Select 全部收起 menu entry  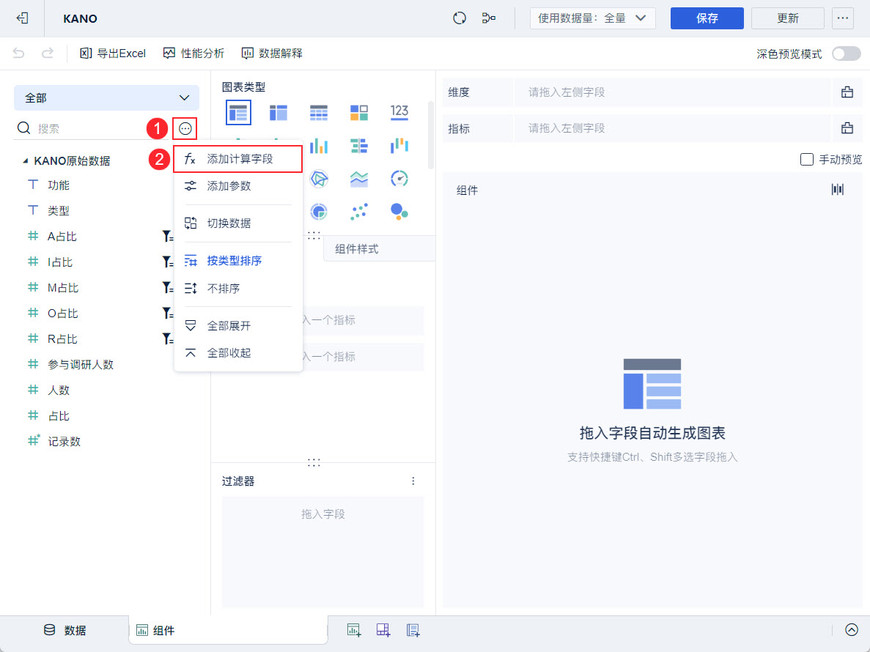[x=238, y=352]
